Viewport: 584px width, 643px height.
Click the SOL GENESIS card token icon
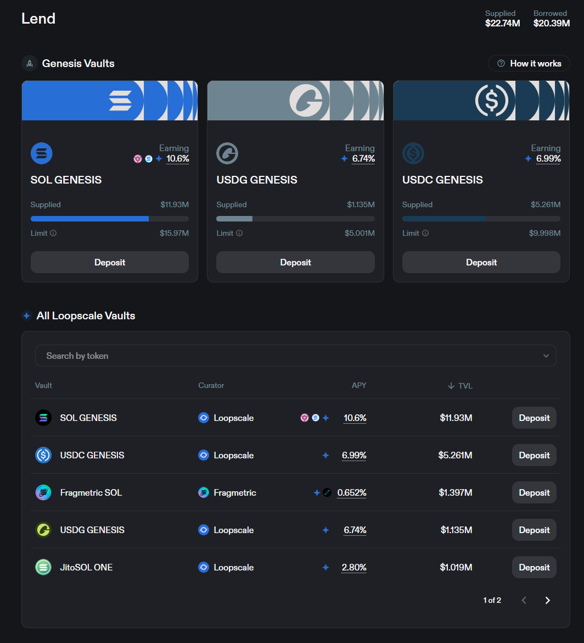coord(41,153)
